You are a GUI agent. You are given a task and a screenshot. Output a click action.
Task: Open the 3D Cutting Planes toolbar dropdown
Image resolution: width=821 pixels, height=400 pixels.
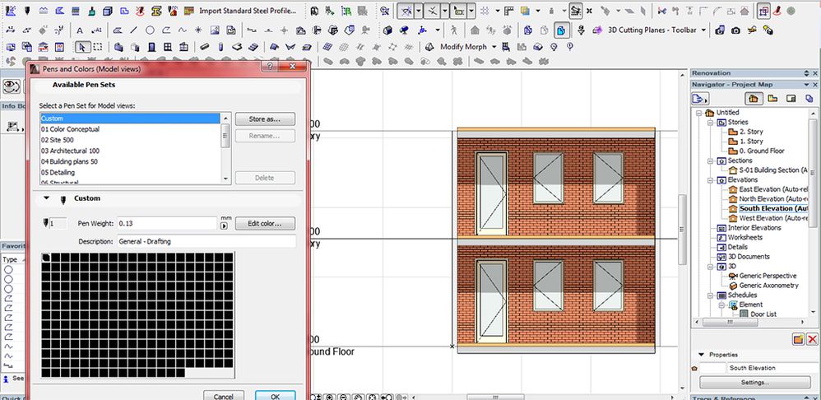(702, 30)
